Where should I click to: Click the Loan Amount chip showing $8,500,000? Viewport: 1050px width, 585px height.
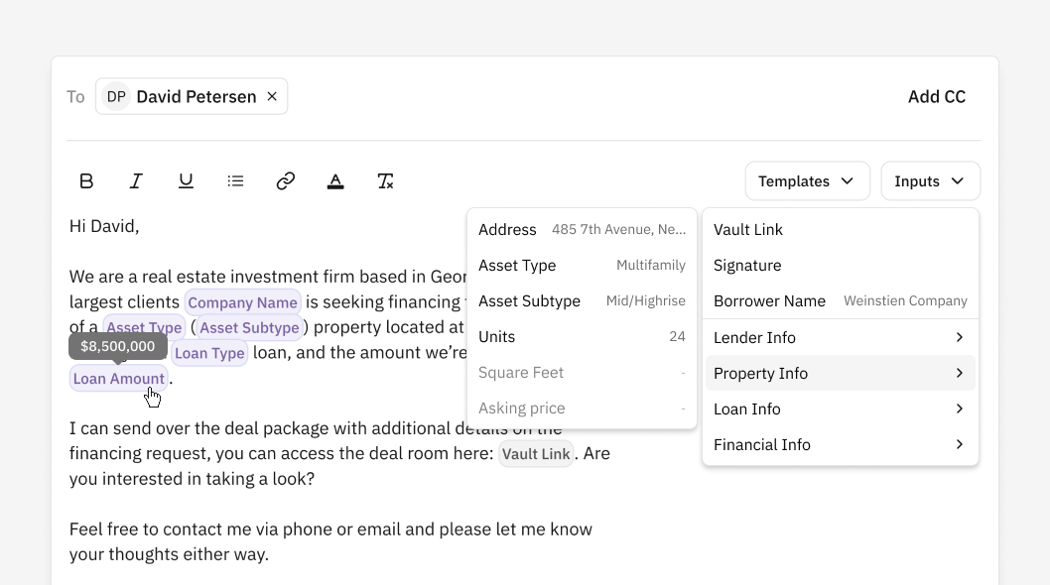point(117,378)
